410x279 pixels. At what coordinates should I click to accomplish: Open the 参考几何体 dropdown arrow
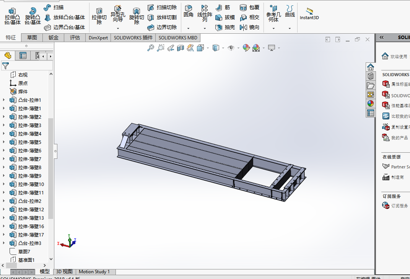coord(273,28)
